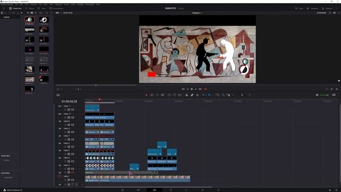Jump to first frame in transport controls
341x192 pixels.
(x=183, y=89)
